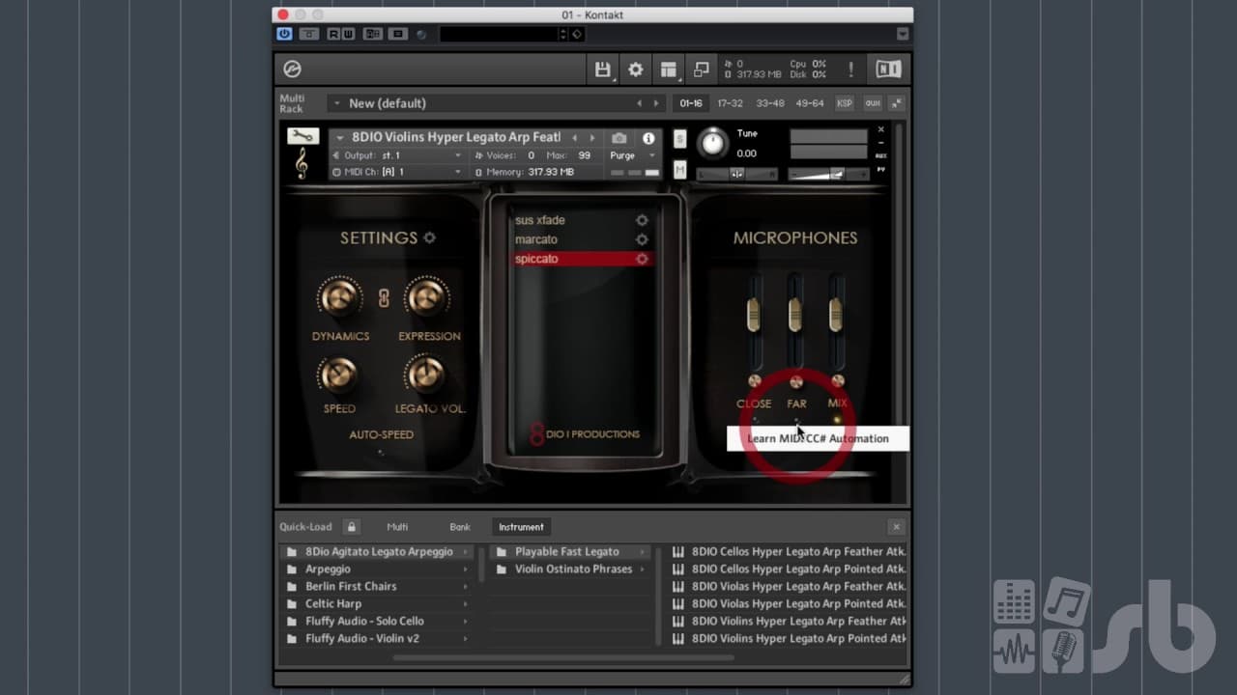Close the Quick-Load panel

pos(896,527)
